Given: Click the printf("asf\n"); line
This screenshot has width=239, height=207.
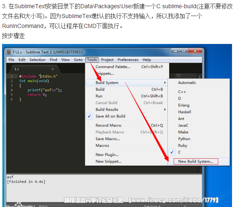Looking at the screenshot, I should tap(45, 90).
